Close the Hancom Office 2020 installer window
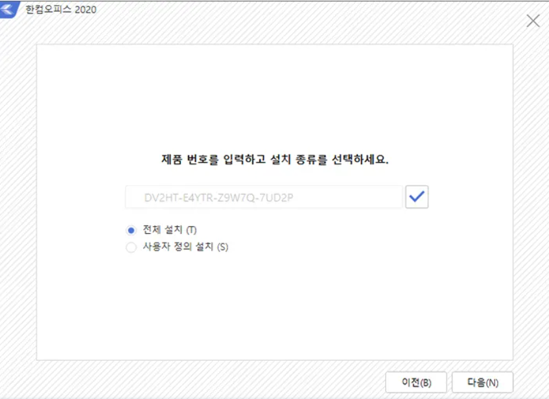 pos(533,21)
